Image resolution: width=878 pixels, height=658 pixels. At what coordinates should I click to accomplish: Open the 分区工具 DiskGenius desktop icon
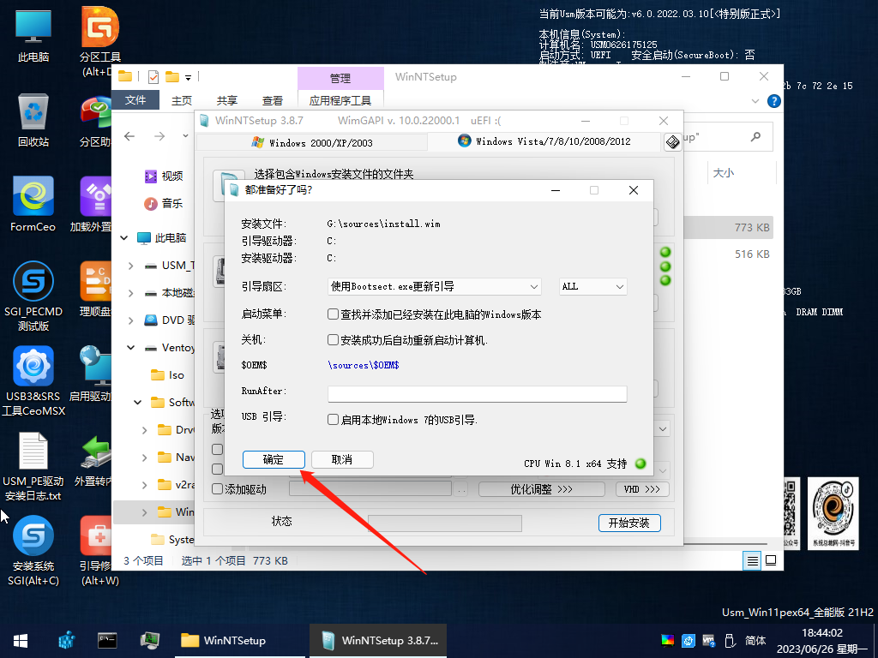[x=100, y=40]
